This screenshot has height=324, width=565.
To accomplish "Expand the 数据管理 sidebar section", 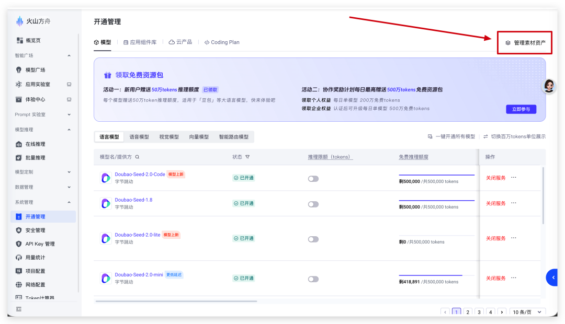I will pyautogui.click(x=69, y=187).
